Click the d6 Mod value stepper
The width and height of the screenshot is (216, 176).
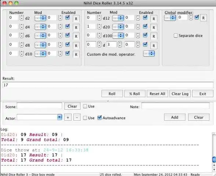click(60, 36)
